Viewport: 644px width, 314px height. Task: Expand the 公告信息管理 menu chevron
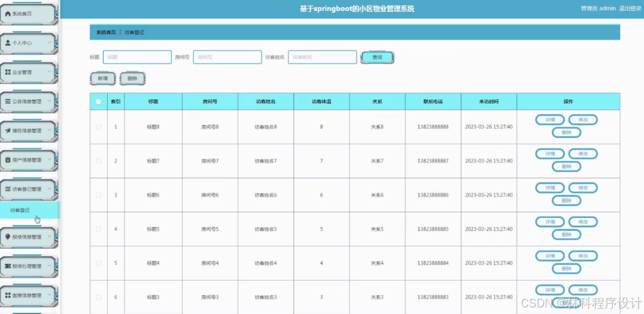[49, 102]
